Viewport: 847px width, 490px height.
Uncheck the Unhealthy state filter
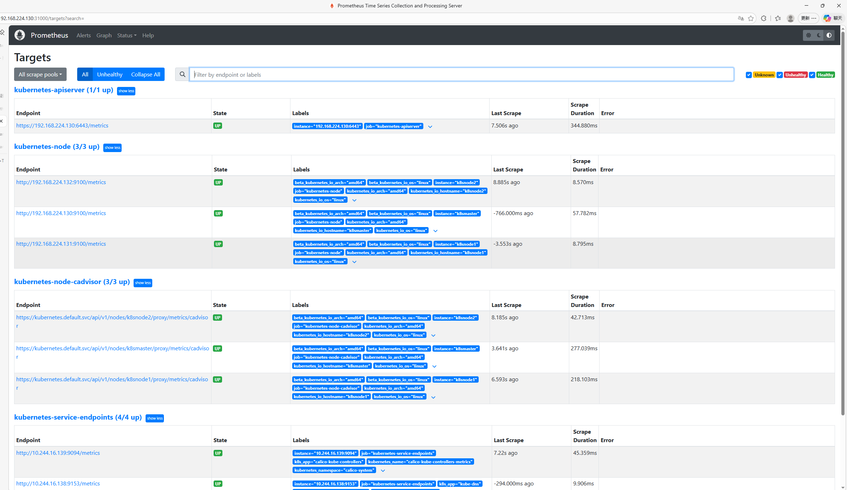[x=780, y=75]
